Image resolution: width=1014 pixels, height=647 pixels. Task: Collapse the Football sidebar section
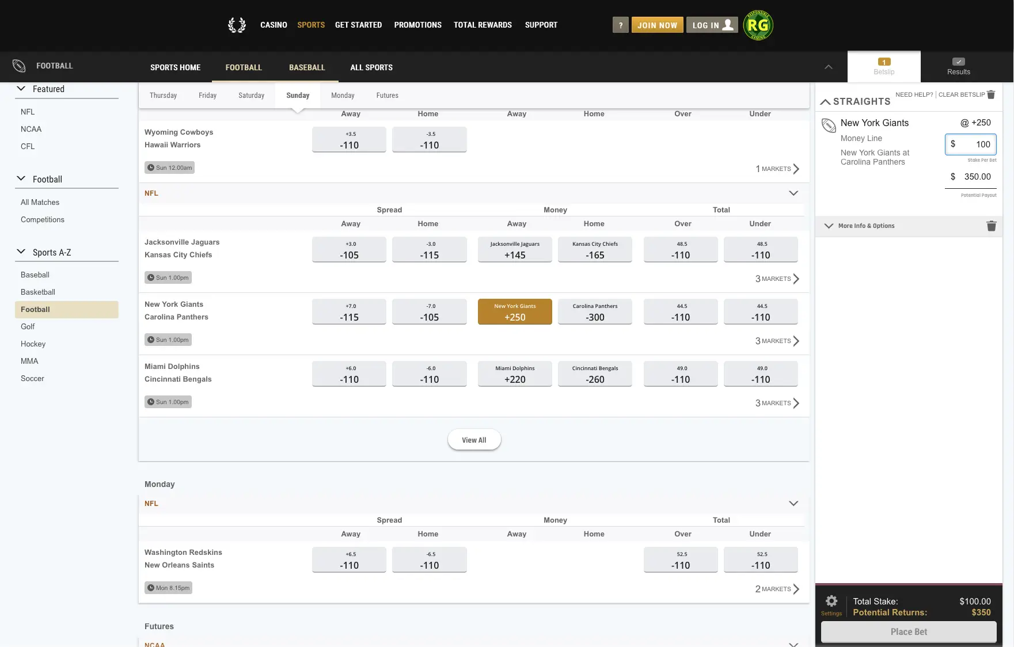[x=21, y=178]
